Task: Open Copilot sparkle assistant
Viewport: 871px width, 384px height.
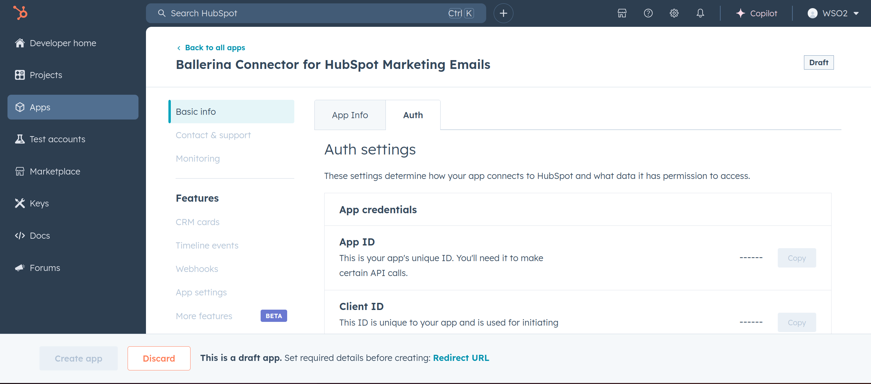Action: click(x=757, y=13)
